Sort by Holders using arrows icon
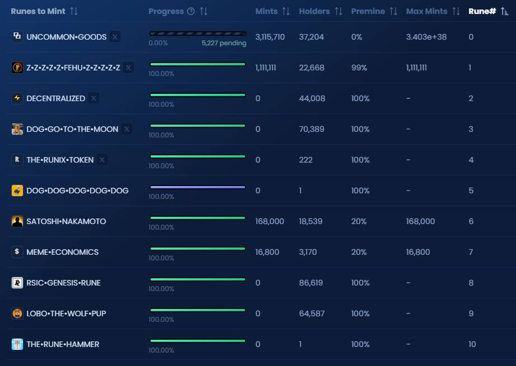 click(x=339, y=11)
